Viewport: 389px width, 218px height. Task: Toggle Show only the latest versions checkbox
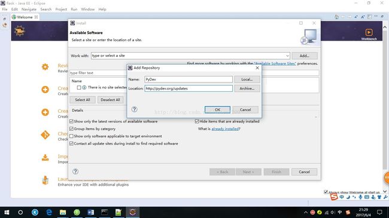point(71,121)
